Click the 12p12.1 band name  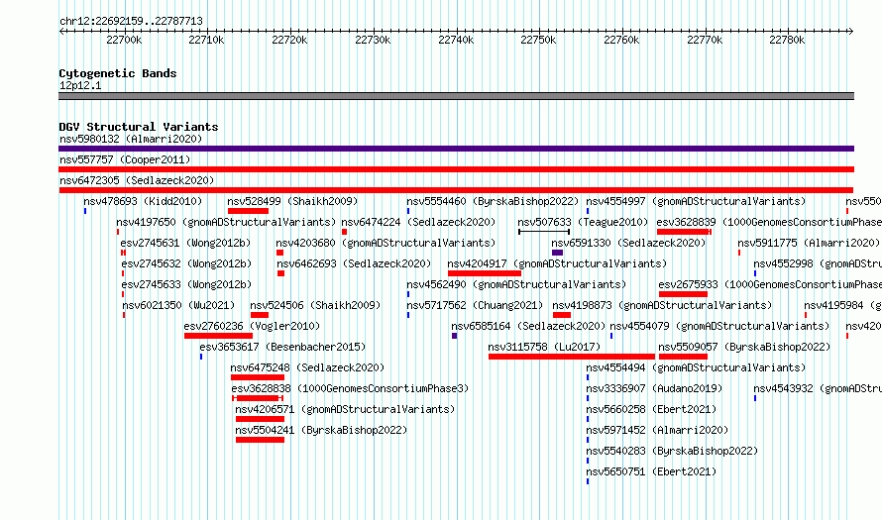80,85
